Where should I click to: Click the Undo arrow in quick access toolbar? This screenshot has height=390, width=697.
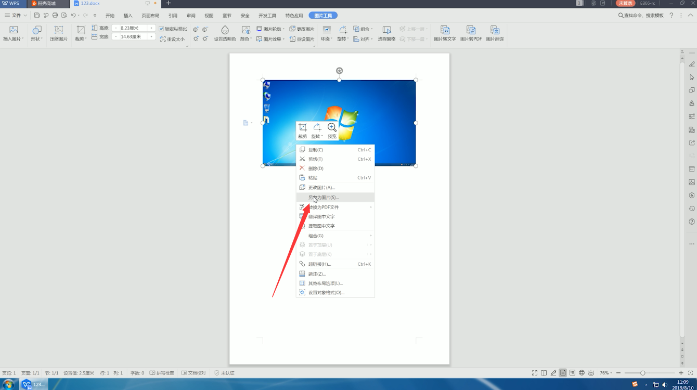point(73,16)
